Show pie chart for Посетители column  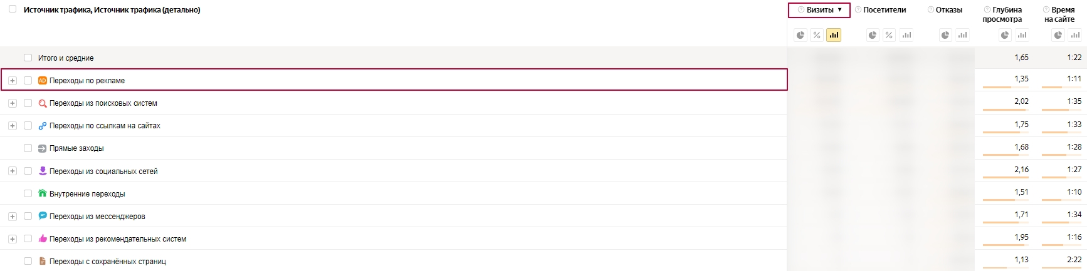click(x=873, y=35)
